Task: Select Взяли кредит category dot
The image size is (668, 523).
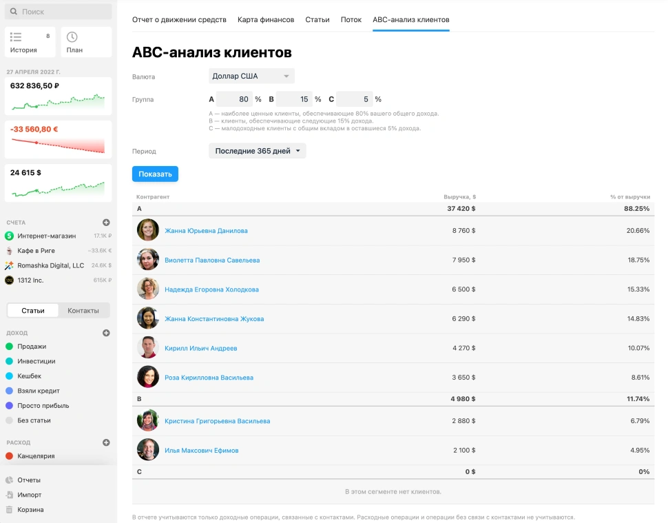Action: tap(10, 391)
